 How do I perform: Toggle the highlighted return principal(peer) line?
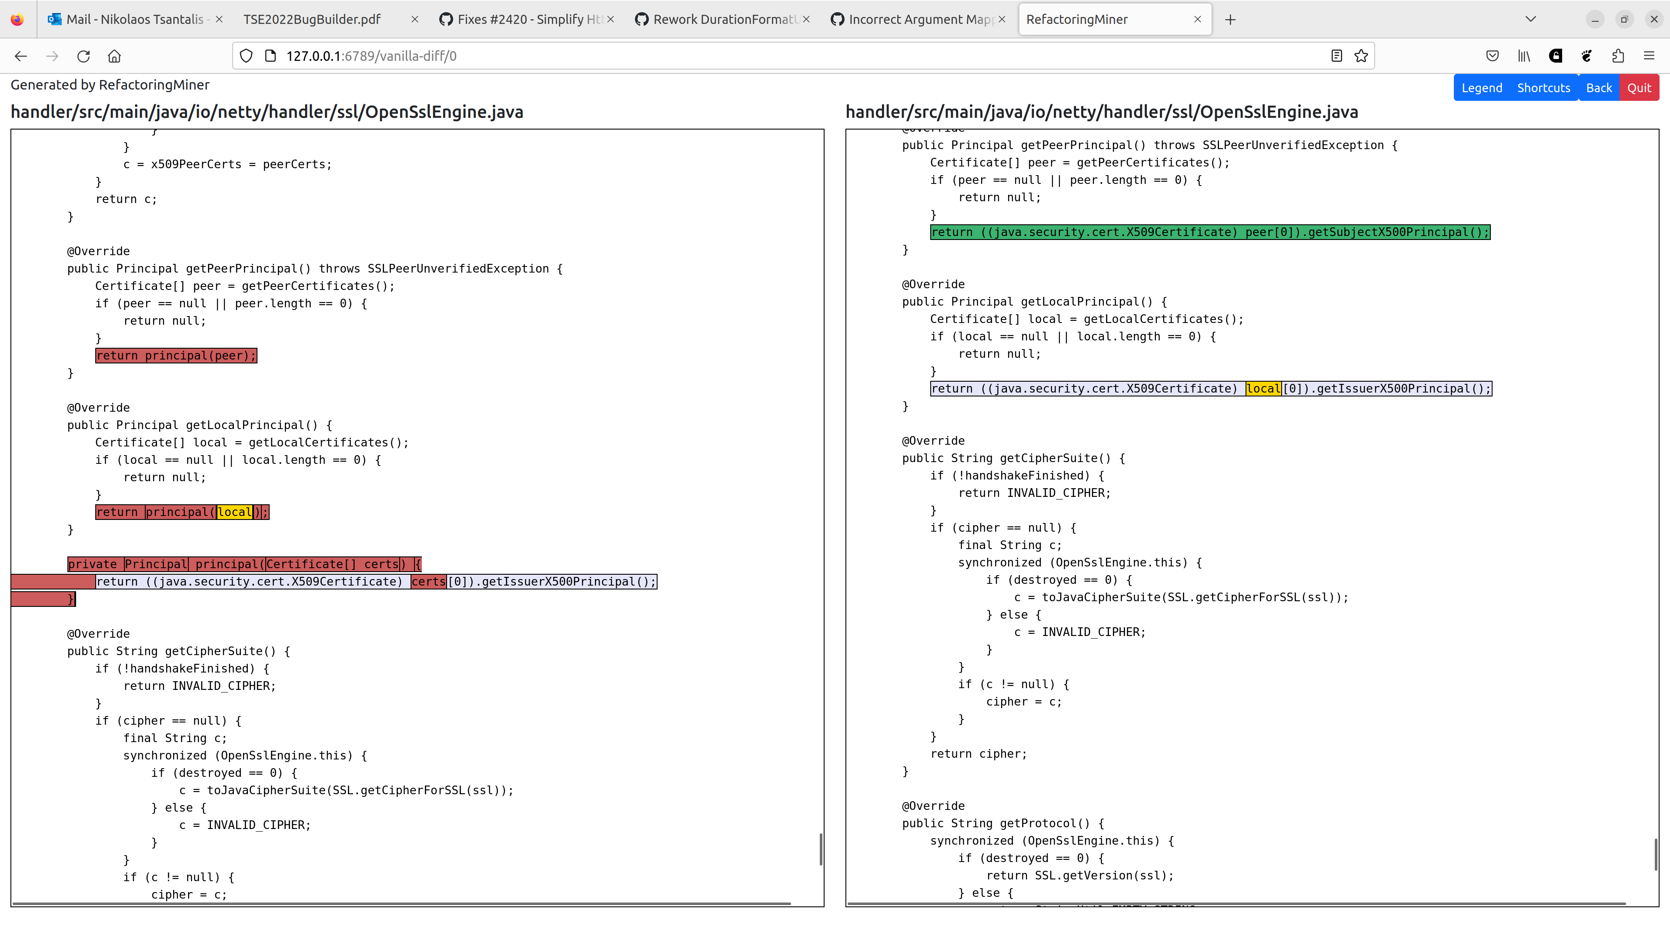pos(176,355)
